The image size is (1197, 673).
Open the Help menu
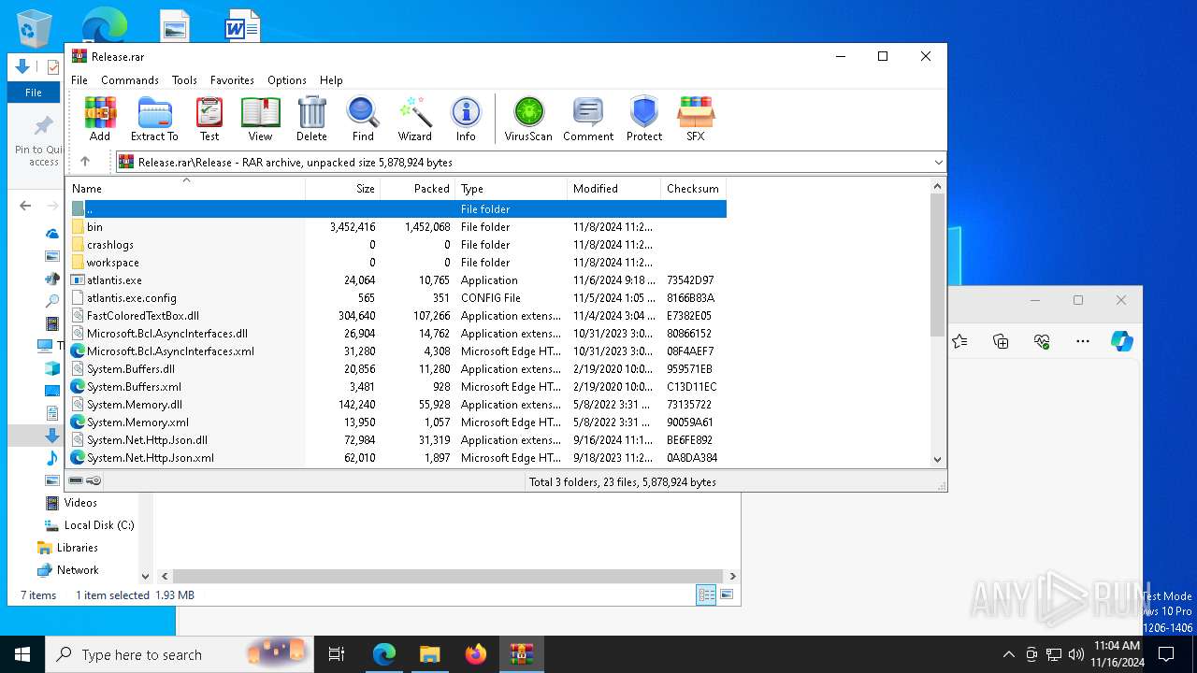[x=331, y=80]
